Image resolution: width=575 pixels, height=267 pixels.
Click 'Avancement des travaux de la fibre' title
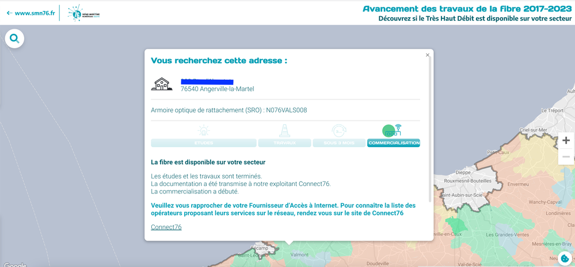point(467,9)
